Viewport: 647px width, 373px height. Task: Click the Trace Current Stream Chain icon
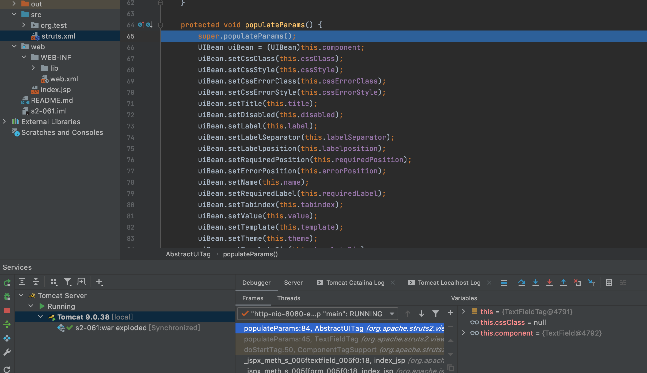pyautogui.click(x=623, y=283)
